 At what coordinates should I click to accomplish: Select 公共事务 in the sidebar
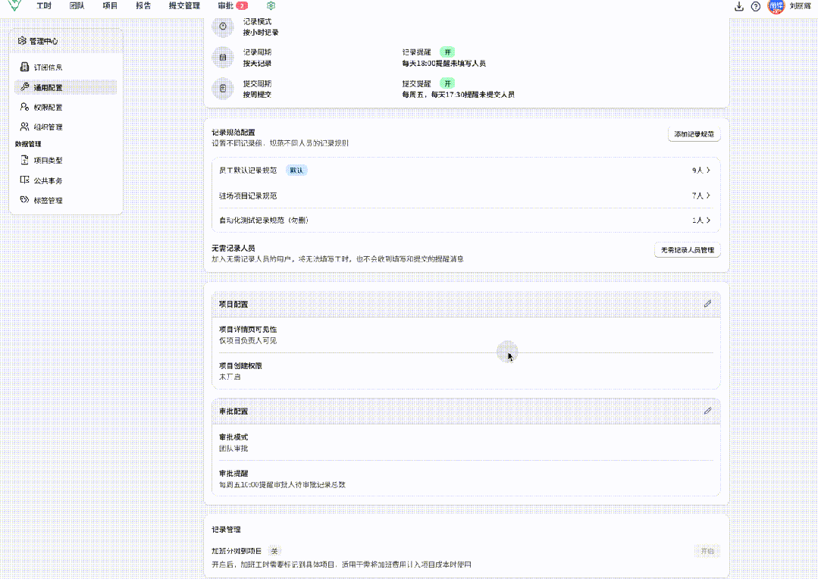pyautogui.click(x=66, y=180)
